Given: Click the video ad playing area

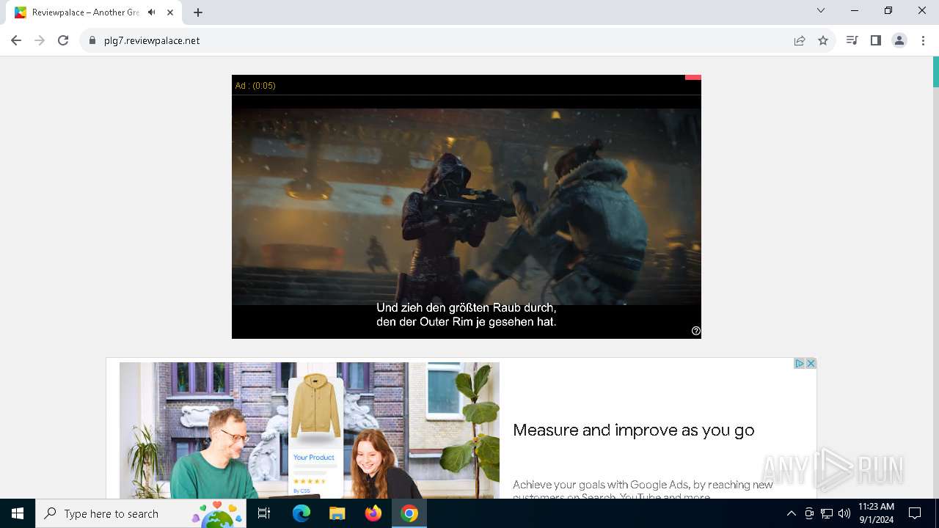Looking at the screenshot, I should [x=467, y=207].
